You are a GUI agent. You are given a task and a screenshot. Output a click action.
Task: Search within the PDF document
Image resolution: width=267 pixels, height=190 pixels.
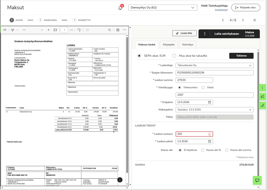pos(109,30)
